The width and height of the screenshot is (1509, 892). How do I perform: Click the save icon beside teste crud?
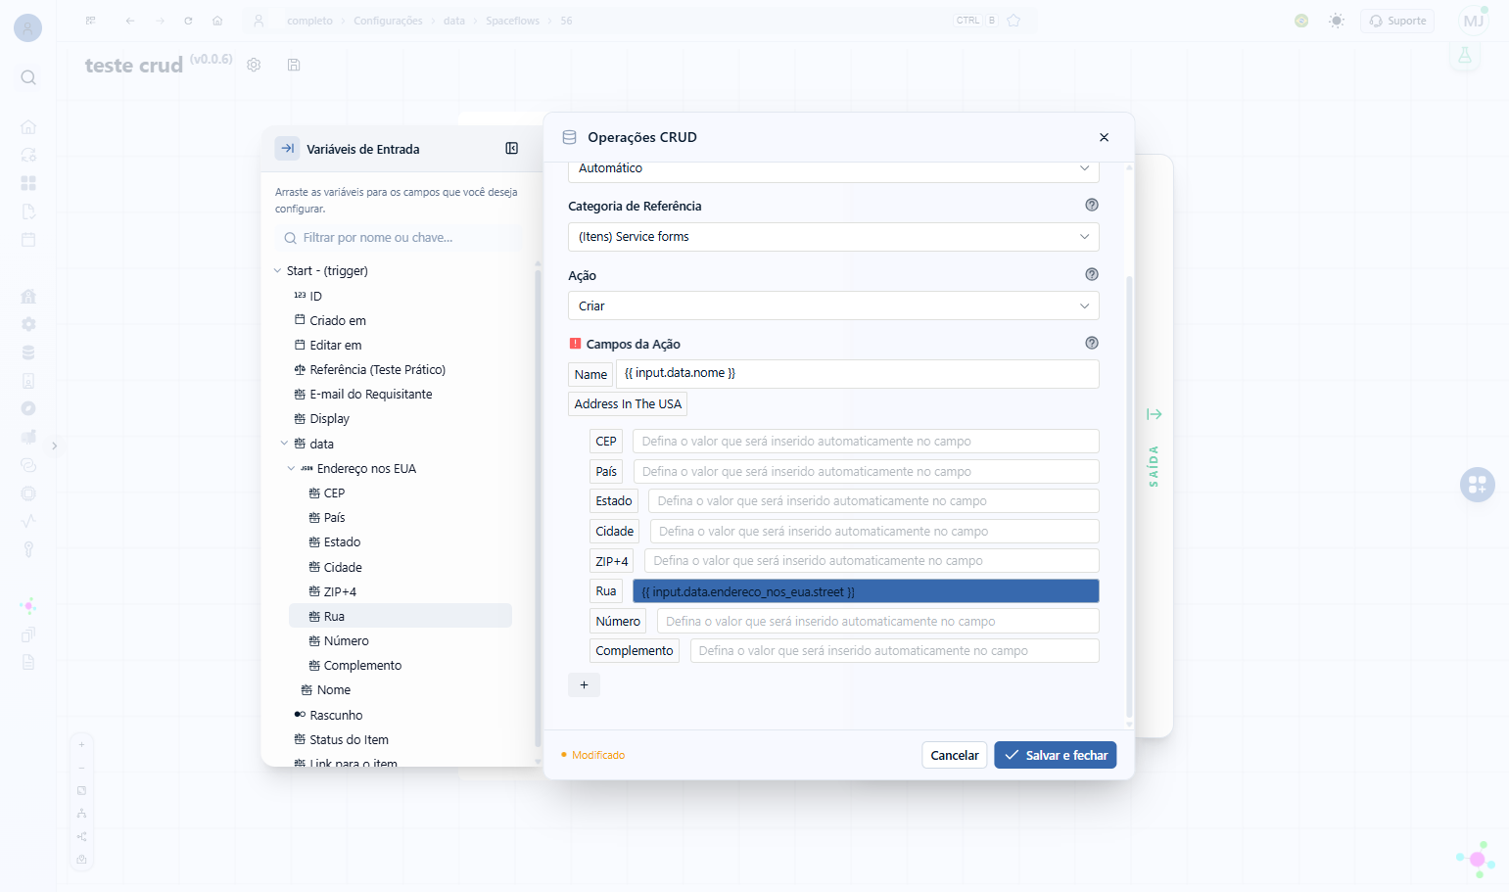tap(294, 65)
